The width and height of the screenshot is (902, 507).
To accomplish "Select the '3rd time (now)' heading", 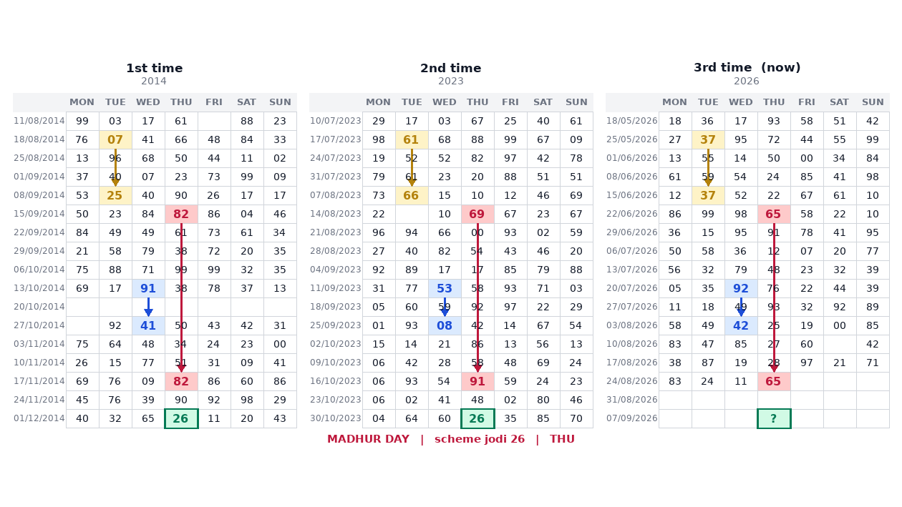I will [x=747, y=68].
